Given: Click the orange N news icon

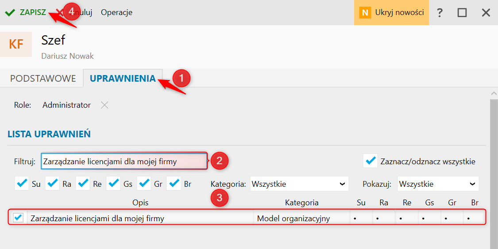Looking at the screenshot, I should pos(365,12).
